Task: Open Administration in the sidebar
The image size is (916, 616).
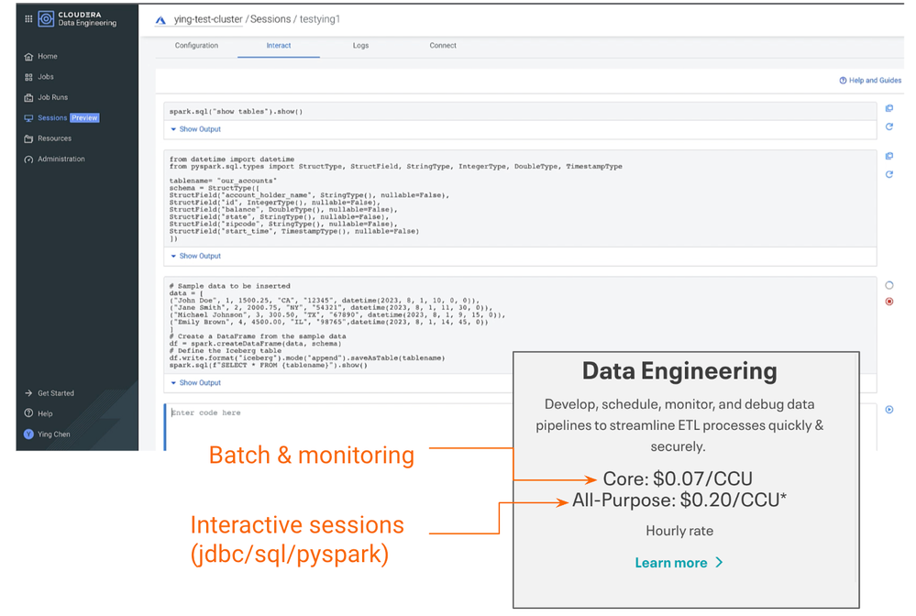Action: (x=61, y=159)
